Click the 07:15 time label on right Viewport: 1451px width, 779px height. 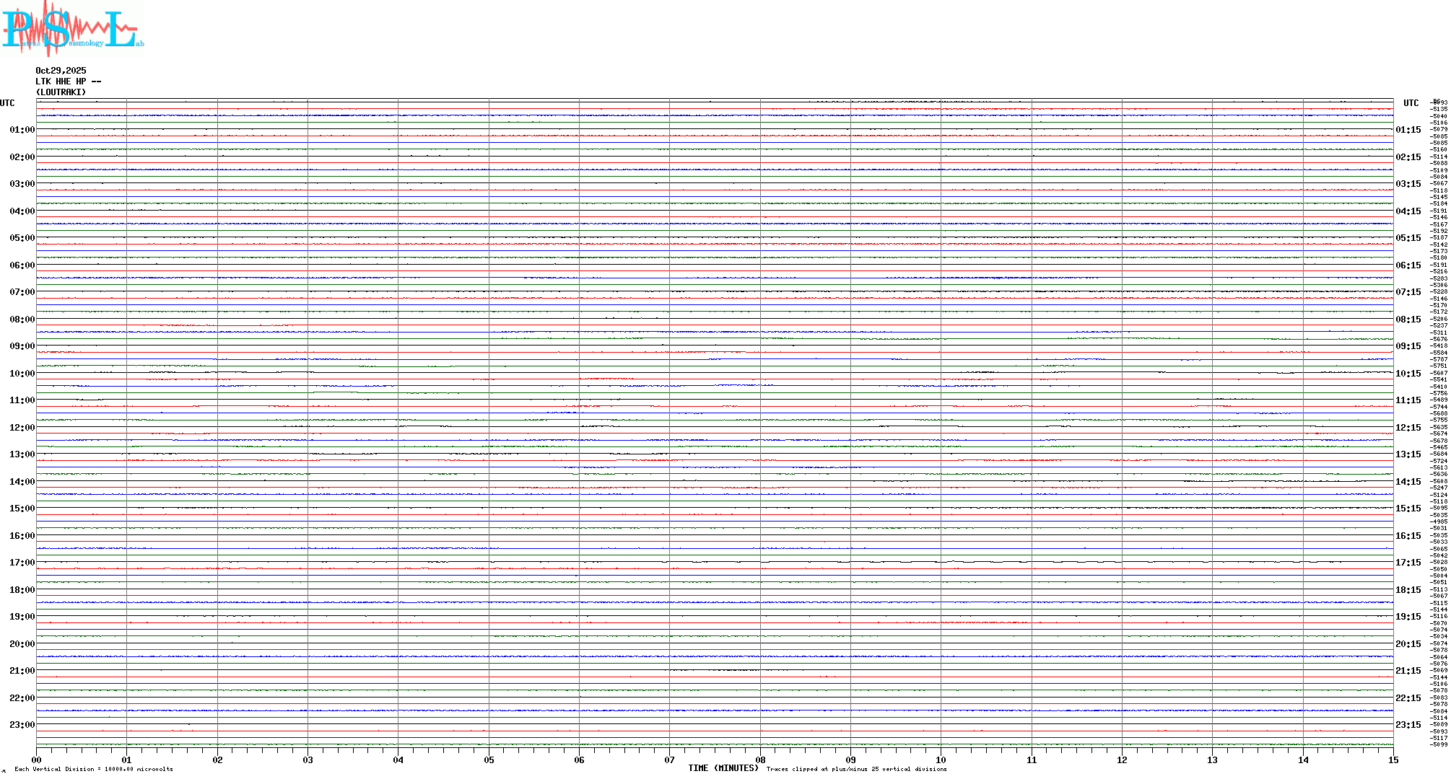click(x=1408, y=292)
